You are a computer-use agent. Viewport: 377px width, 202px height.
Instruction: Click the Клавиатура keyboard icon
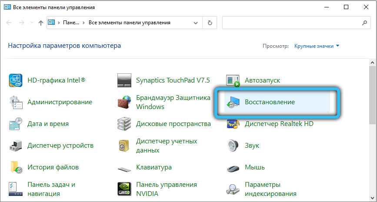point(124,169)
